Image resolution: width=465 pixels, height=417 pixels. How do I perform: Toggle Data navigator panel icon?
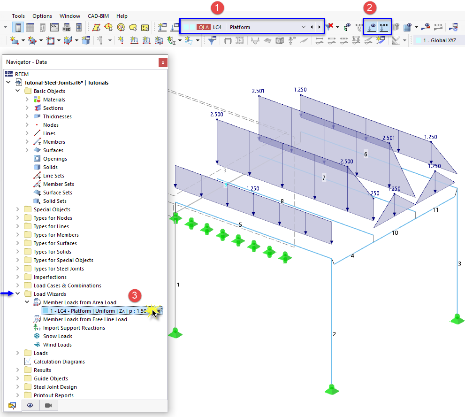[x=12, y=405]
